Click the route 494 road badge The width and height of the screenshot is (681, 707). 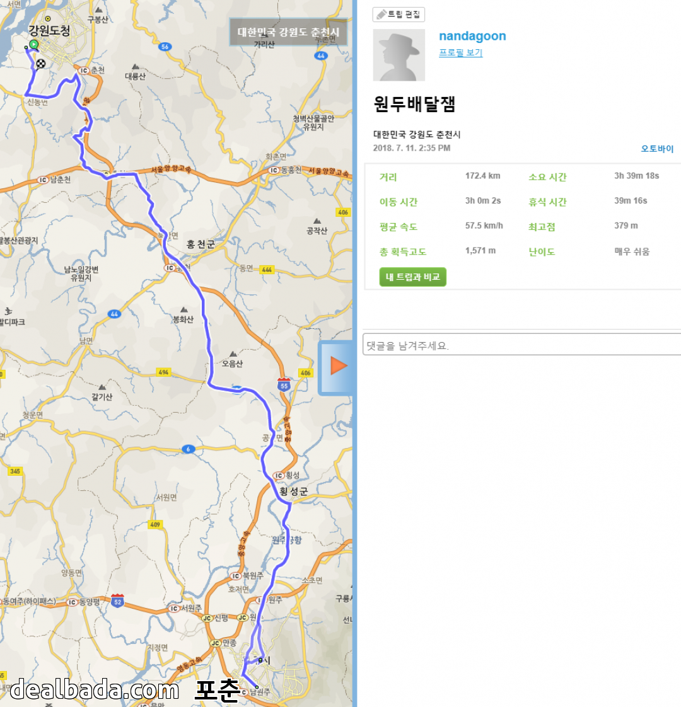click(x=164, y=372)
